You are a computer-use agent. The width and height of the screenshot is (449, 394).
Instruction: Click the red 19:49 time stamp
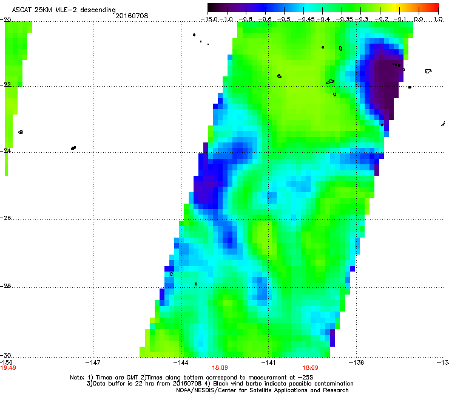8,368
